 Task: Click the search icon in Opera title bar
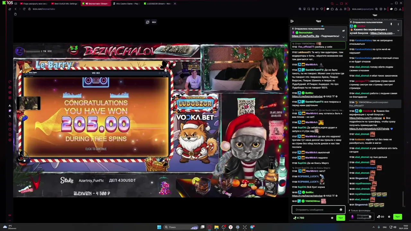coord(332,4)
